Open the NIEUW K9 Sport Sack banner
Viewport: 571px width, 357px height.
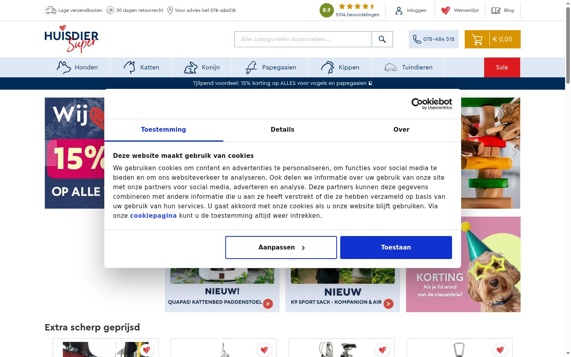click(343, 290)
